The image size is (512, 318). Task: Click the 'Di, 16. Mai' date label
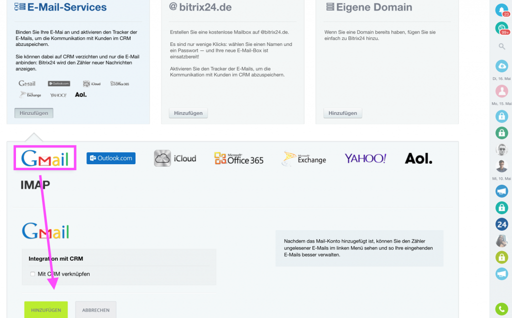[501, 78]
